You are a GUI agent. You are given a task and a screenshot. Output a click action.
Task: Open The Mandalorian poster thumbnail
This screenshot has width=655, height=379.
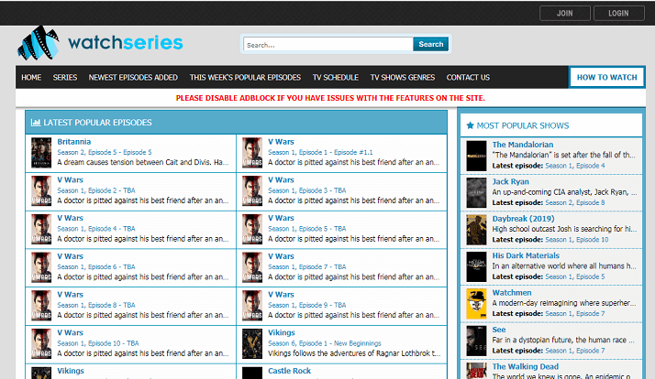pos(475,155)
